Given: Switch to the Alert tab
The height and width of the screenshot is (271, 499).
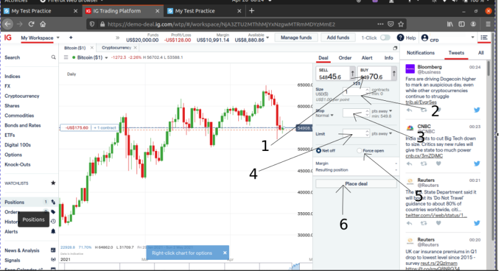Looking at the screenshot, I should pos(367,58).
